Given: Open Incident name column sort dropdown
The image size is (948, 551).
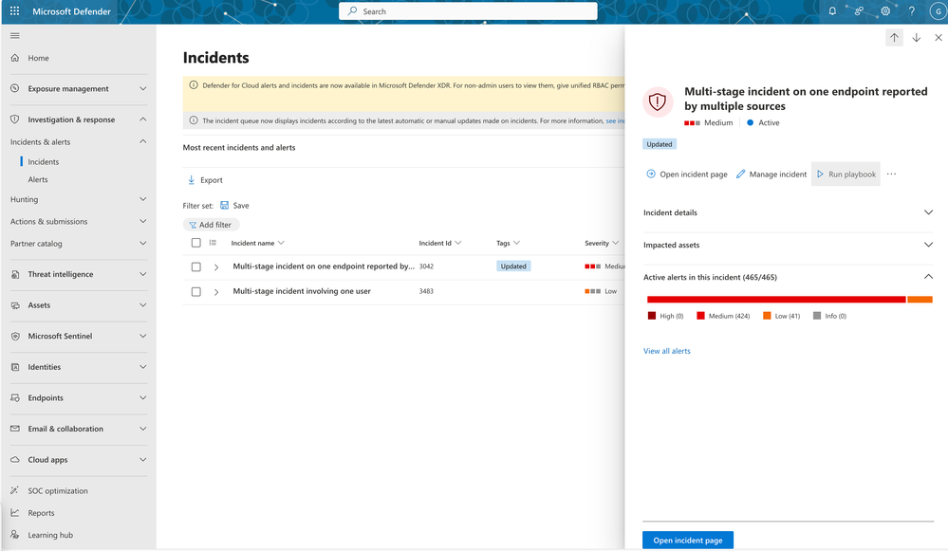Looking at the screenshot, I should (x=281, y=243).
